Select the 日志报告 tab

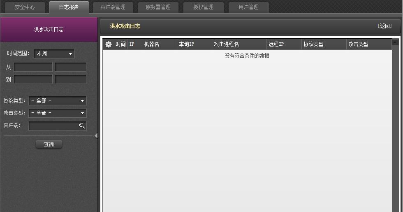[x=69, y=7]
